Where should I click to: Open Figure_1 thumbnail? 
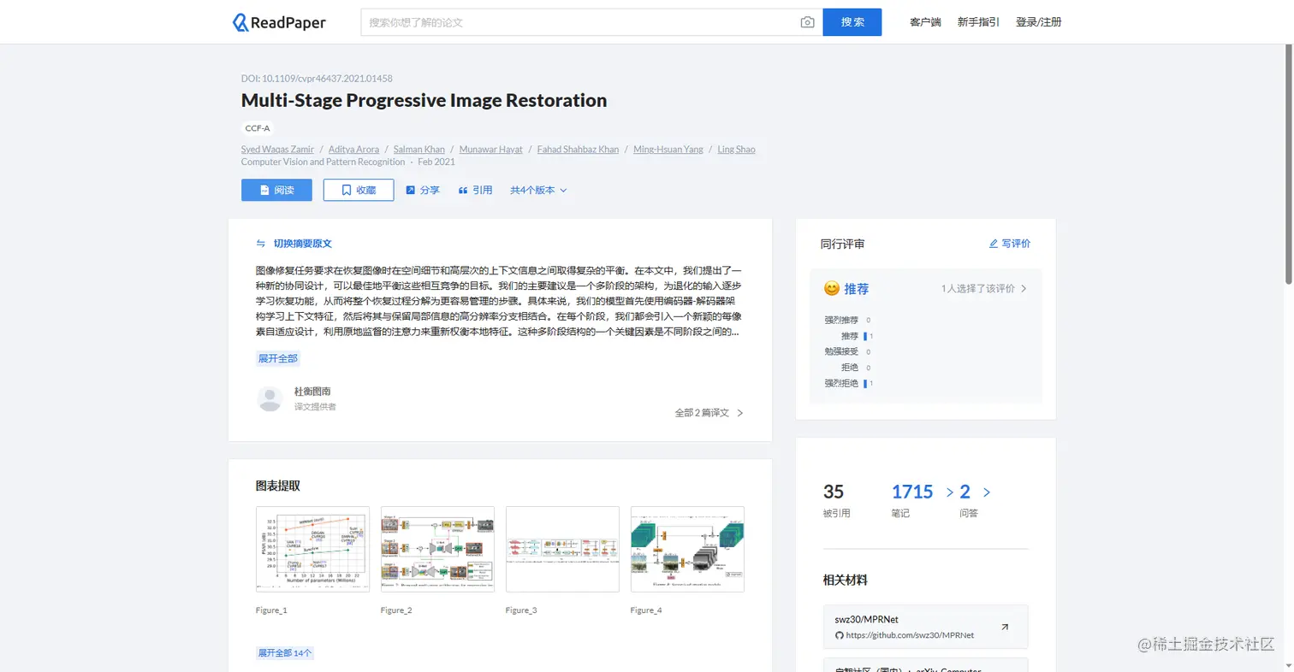(x=312, y=549)
